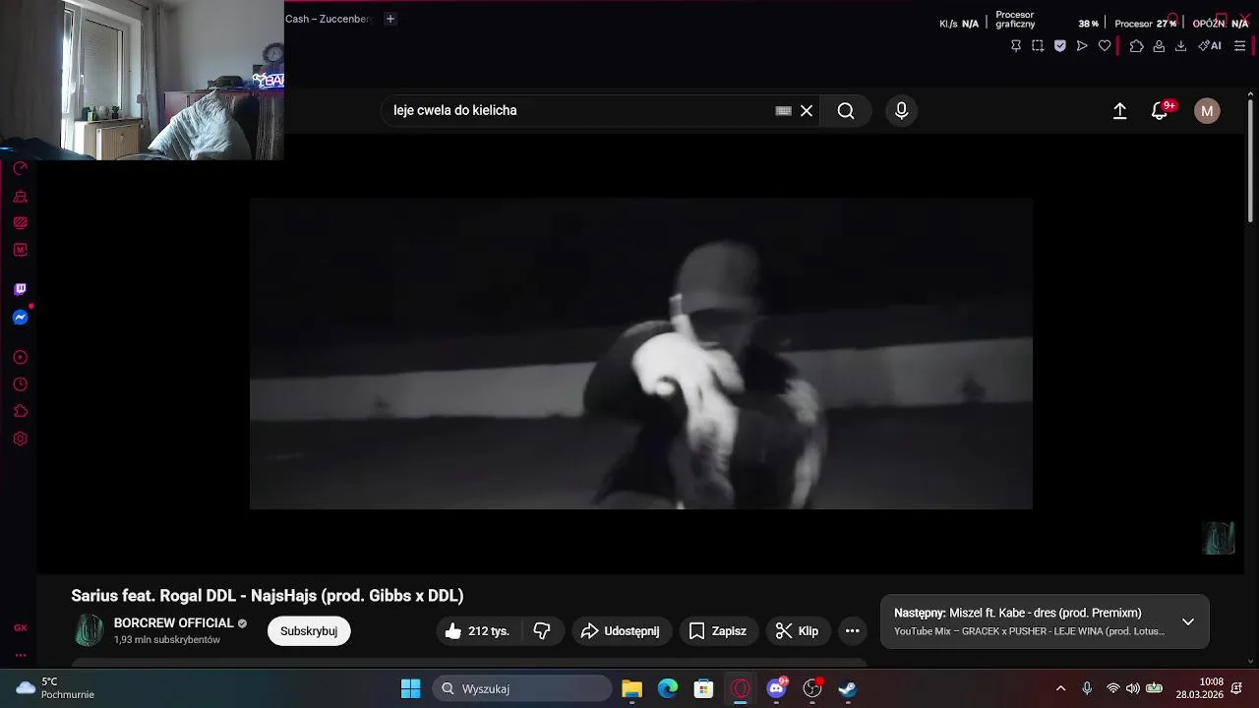The width and height of the screenshot is (1259, 708).
Task: Click the page vertical scrollbar
Action: 1251,159
